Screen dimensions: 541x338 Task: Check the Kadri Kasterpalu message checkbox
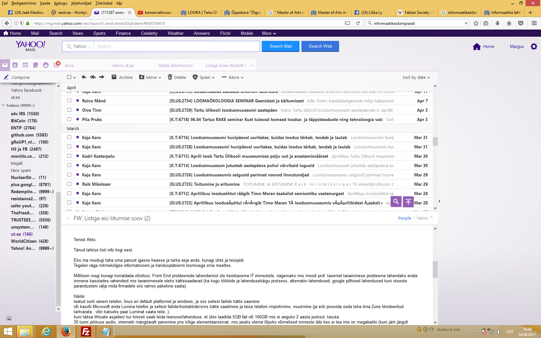coord(69,156)
